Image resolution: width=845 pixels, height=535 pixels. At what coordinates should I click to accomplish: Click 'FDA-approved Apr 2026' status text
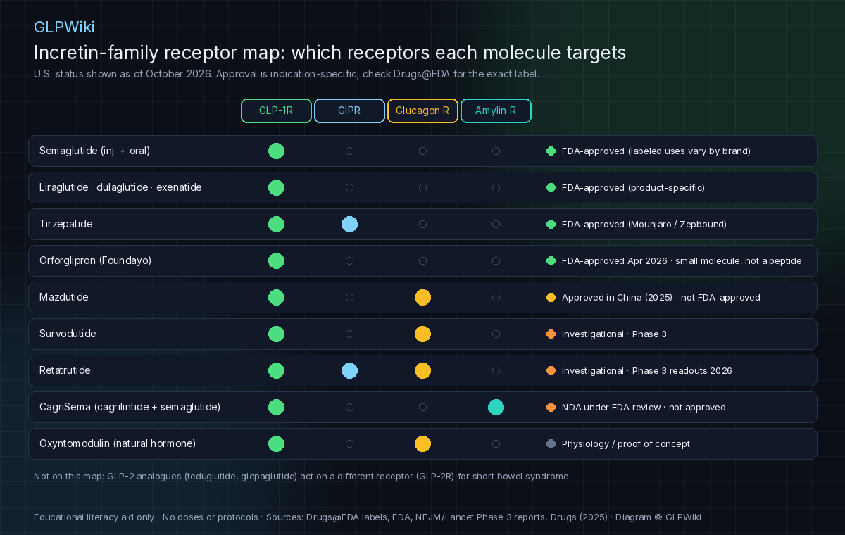point(613,260)
